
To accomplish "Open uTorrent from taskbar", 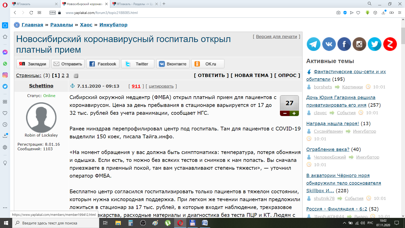I will [x=168, y=223].
